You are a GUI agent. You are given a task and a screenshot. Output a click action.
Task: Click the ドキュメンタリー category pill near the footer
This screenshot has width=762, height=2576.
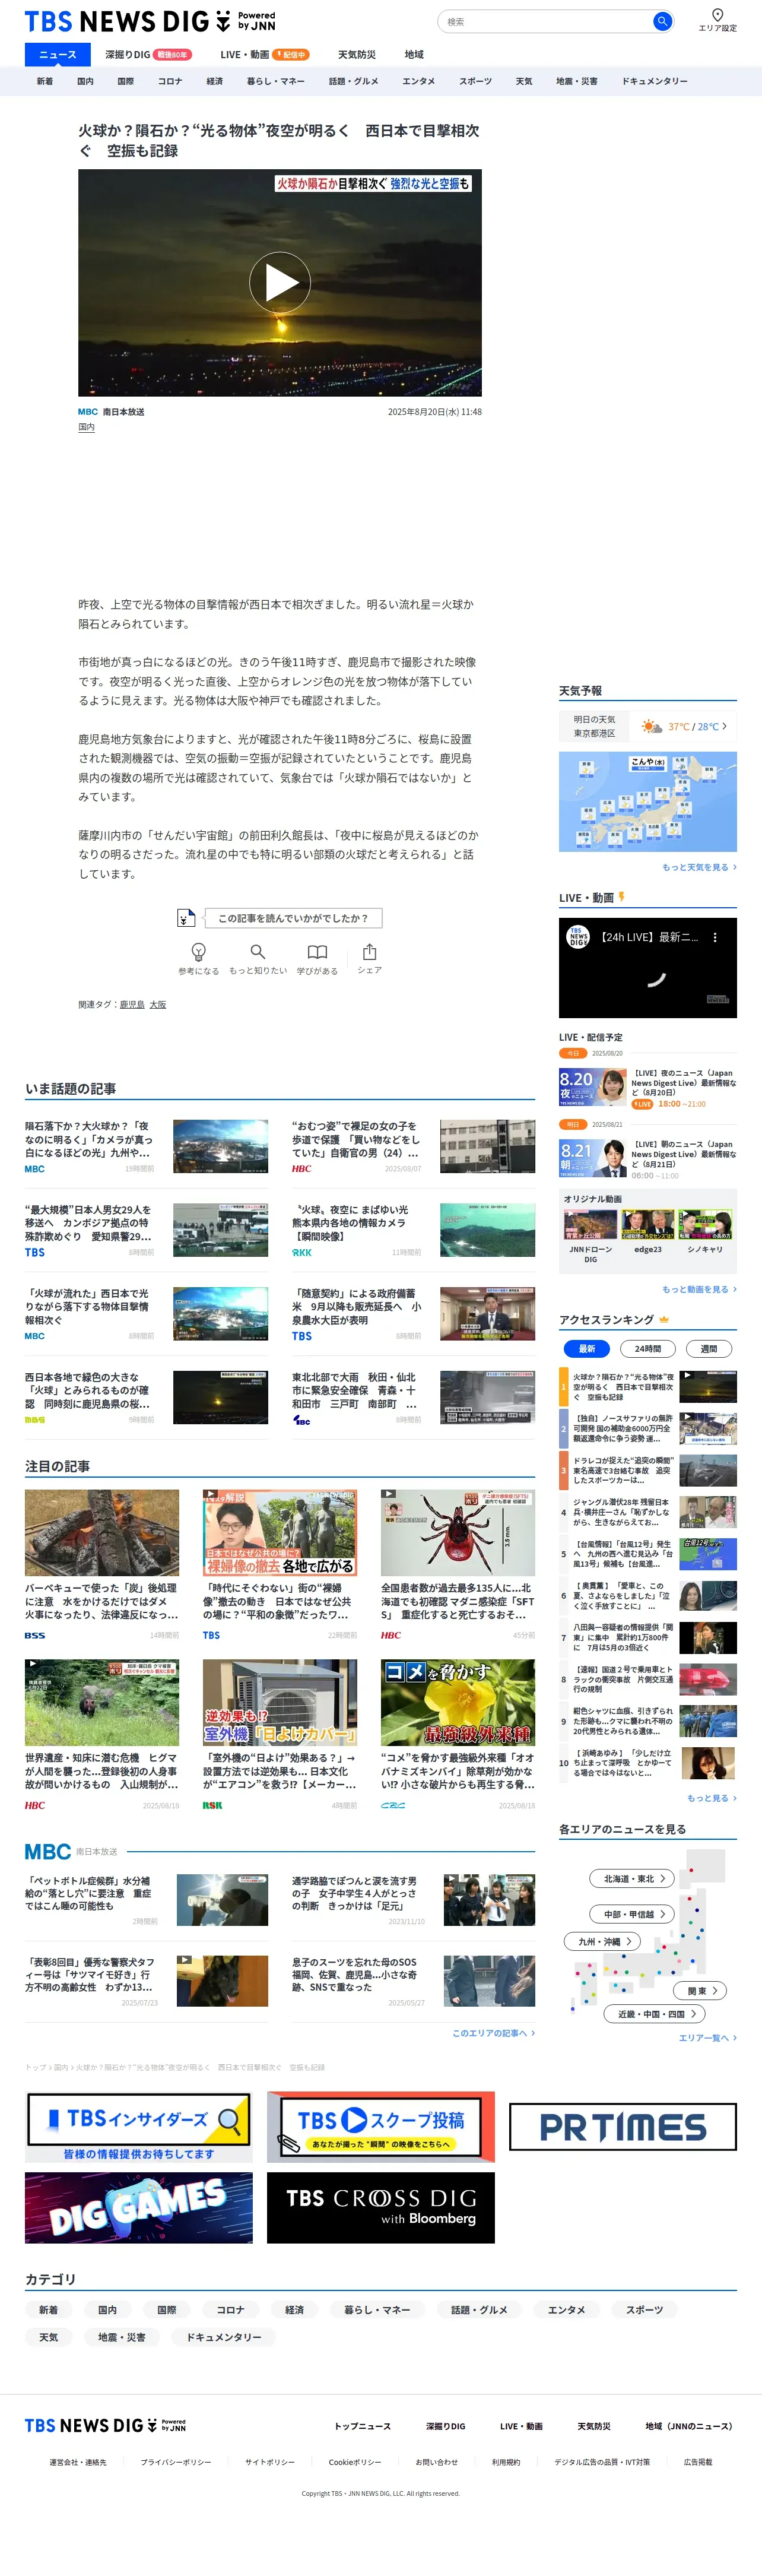[224, 2338]
